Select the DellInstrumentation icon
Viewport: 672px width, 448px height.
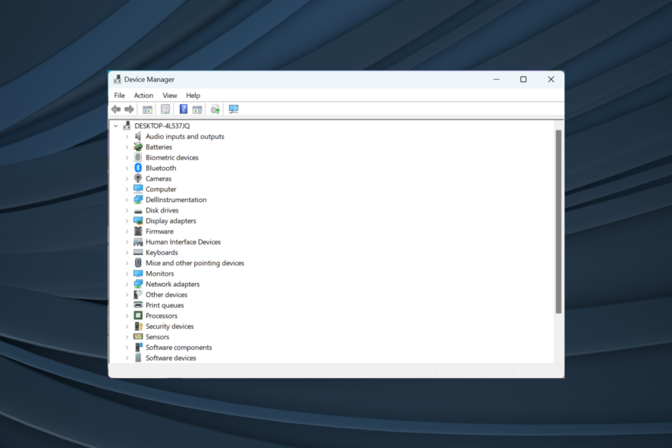pos(138,200)
